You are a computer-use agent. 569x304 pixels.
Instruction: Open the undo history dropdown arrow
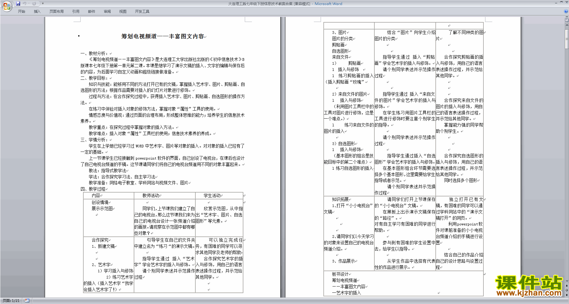pyautogui.click(x=29, y=4)
